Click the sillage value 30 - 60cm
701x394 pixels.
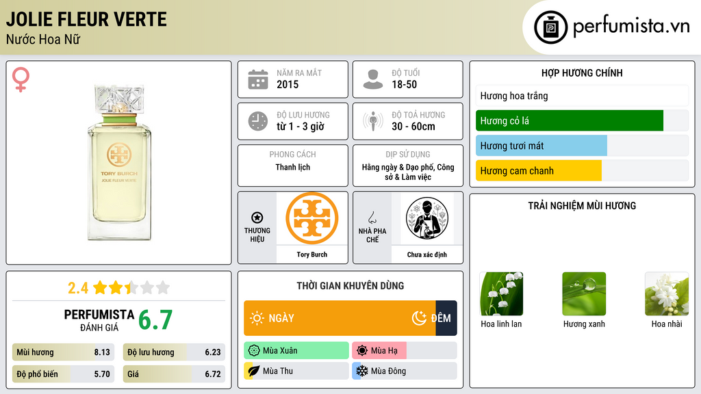coord(413,127)
